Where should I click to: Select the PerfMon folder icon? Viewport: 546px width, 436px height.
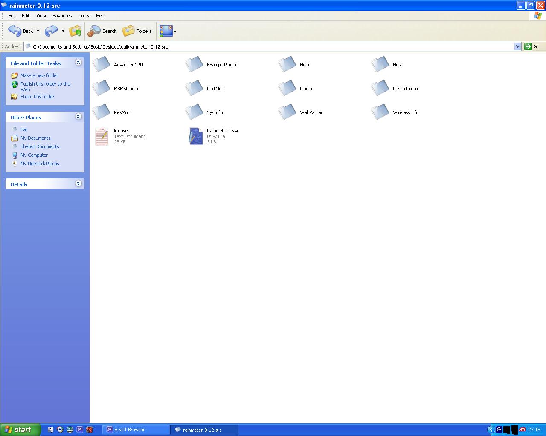point(195,88)
